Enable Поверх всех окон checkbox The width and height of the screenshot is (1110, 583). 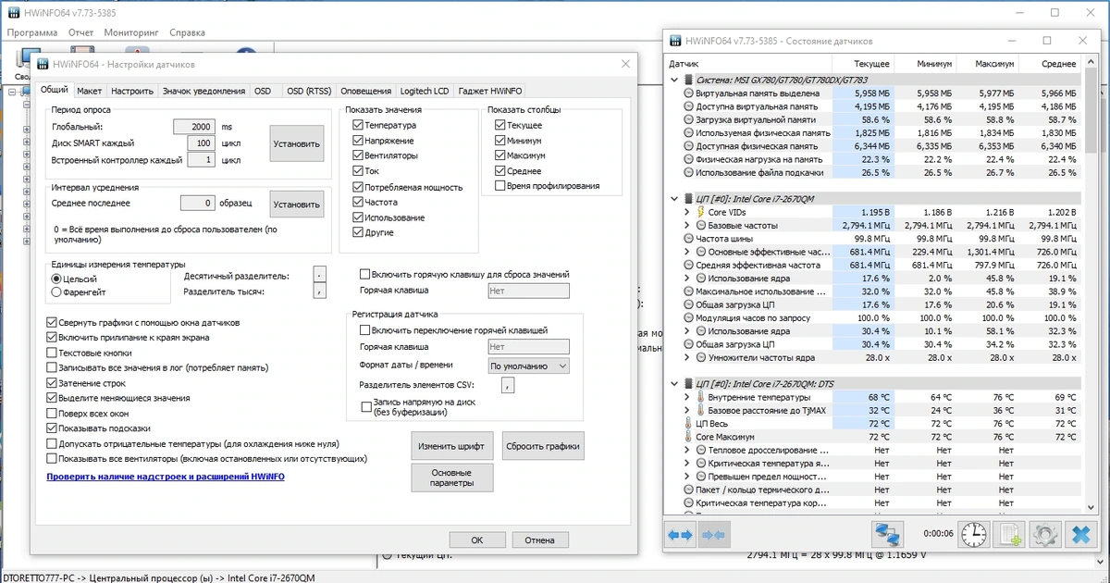[51, 413]
